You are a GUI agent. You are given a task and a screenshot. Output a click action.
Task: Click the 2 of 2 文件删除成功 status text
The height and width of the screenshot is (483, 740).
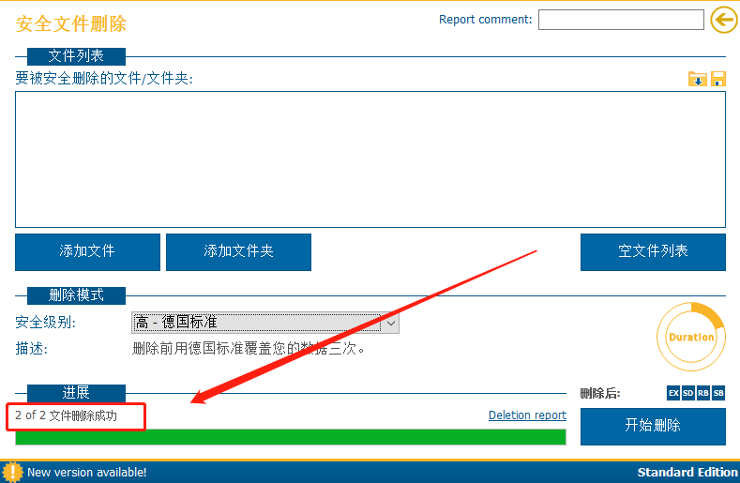pos(66,415)
